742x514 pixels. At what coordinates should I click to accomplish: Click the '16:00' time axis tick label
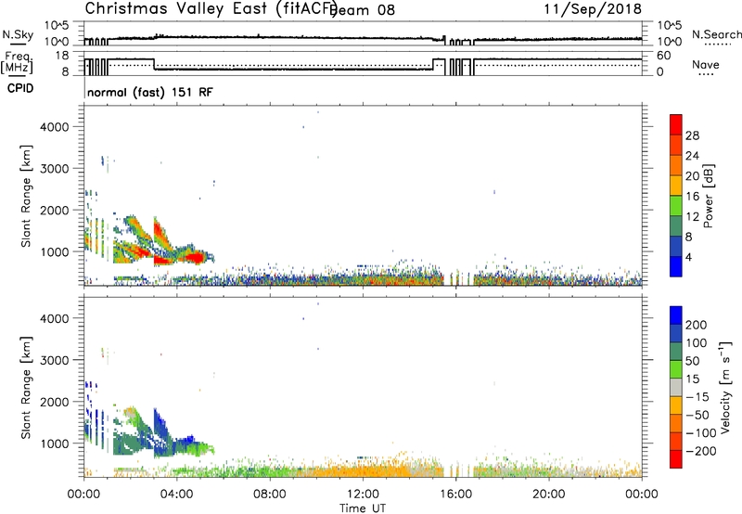[x=455, y=495]
